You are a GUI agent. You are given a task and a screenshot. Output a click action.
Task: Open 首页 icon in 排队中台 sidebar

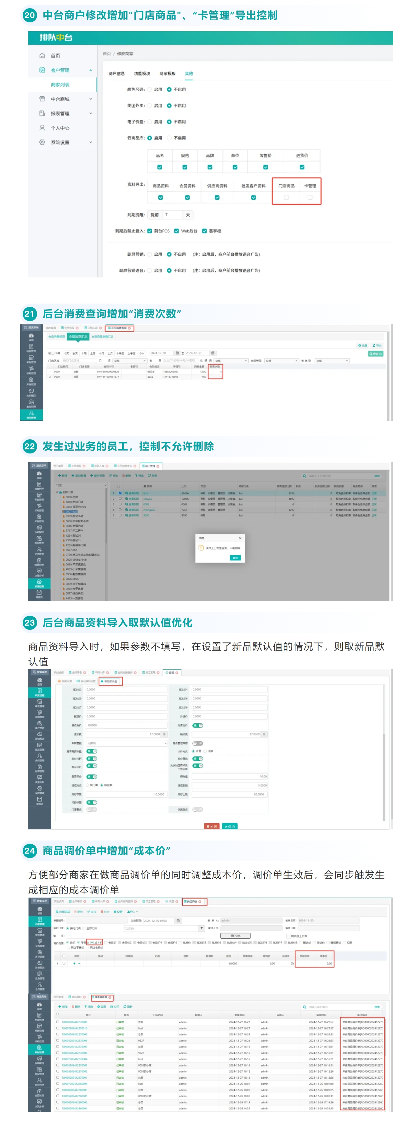pos(42,55)
